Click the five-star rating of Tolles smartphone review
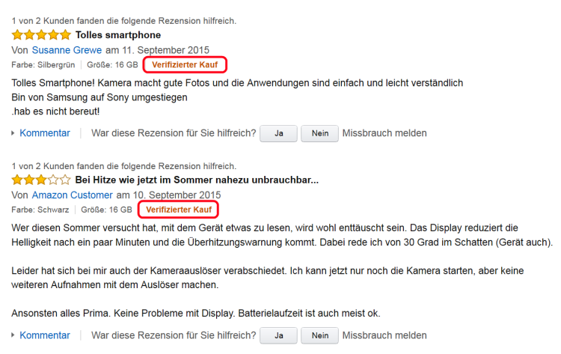The image size is (561, 354). tap(41, 35)
